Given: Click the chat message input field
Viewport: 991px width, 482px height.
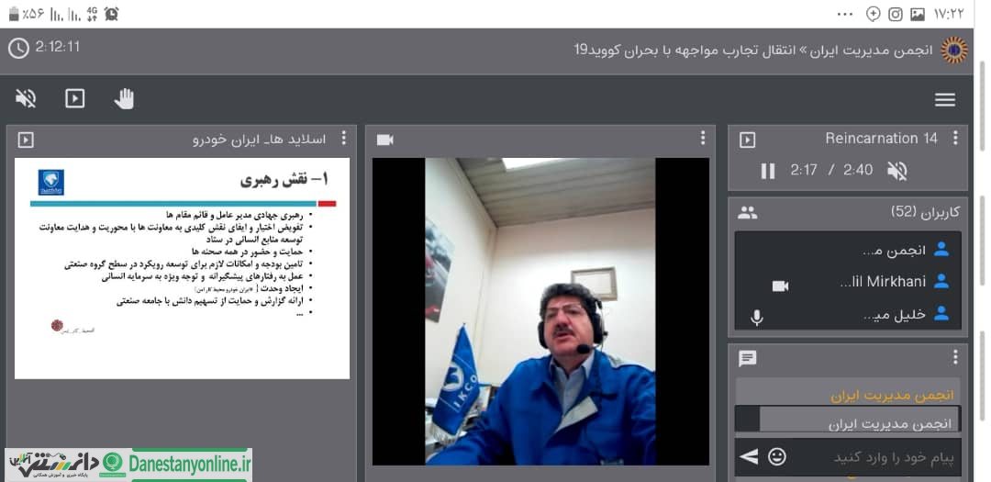Looking at the screenshot, I should click(x=878, y=457).
